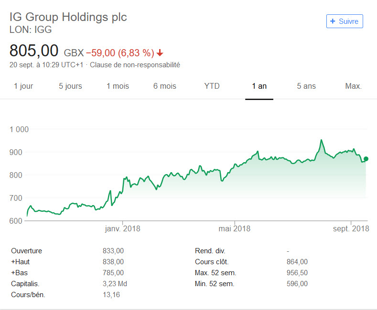377x310 pixels.
Task: Select the 5 jours range tab
Action: coord(70,86)
